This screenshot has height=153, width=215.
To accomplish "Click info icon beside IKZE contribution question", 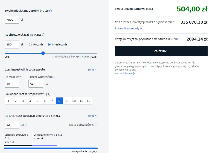I will pos(43,35).
